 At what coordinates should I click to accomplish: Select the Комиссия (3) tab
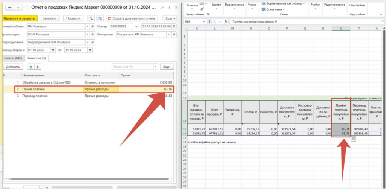[36, 58]
